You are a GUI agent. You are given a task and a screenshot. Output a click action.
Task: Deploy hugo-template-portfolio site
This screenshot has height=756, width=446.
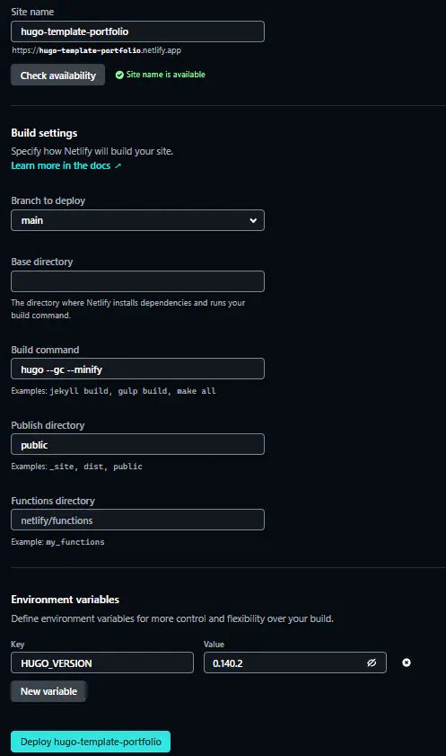point(91,742)
